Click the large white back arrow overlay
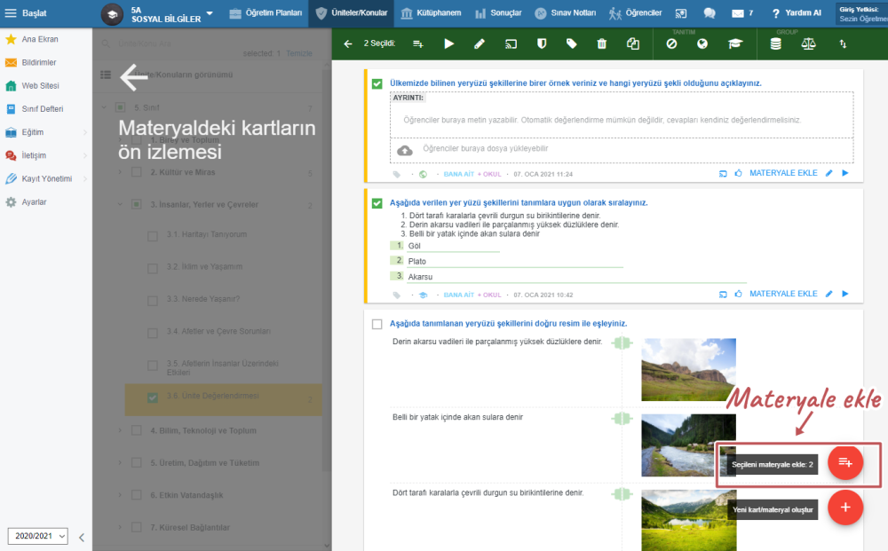888x551 pixels. coord(134,77)
